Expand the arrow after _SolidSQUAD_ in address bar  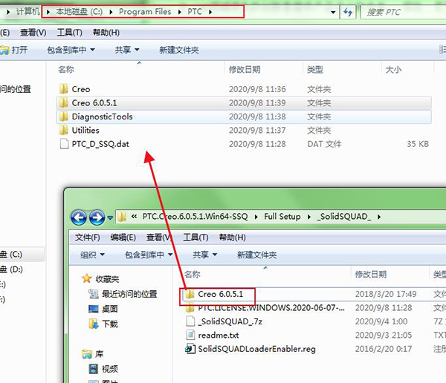coord(379,217)
